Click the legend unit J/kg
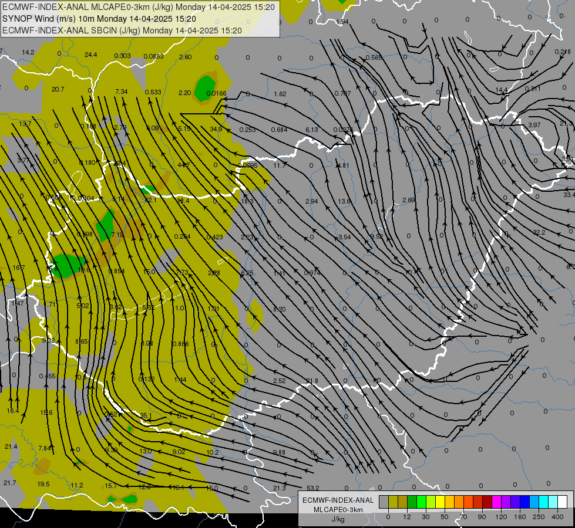 click(x=338, y=519)
